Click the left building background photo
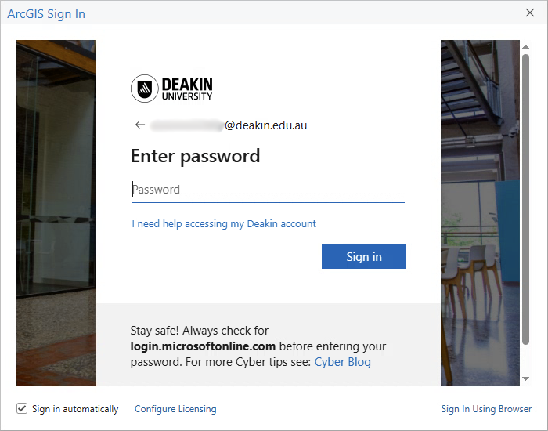 pos(56,213)
